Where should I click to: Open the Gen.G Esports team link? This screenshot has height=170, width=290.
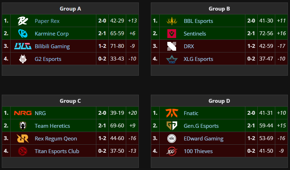click(201, 126)
